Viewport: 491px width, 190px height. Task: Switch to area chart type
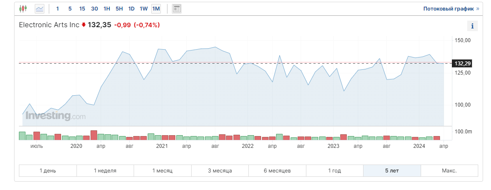pyautogui.click(x=40, y=9)
